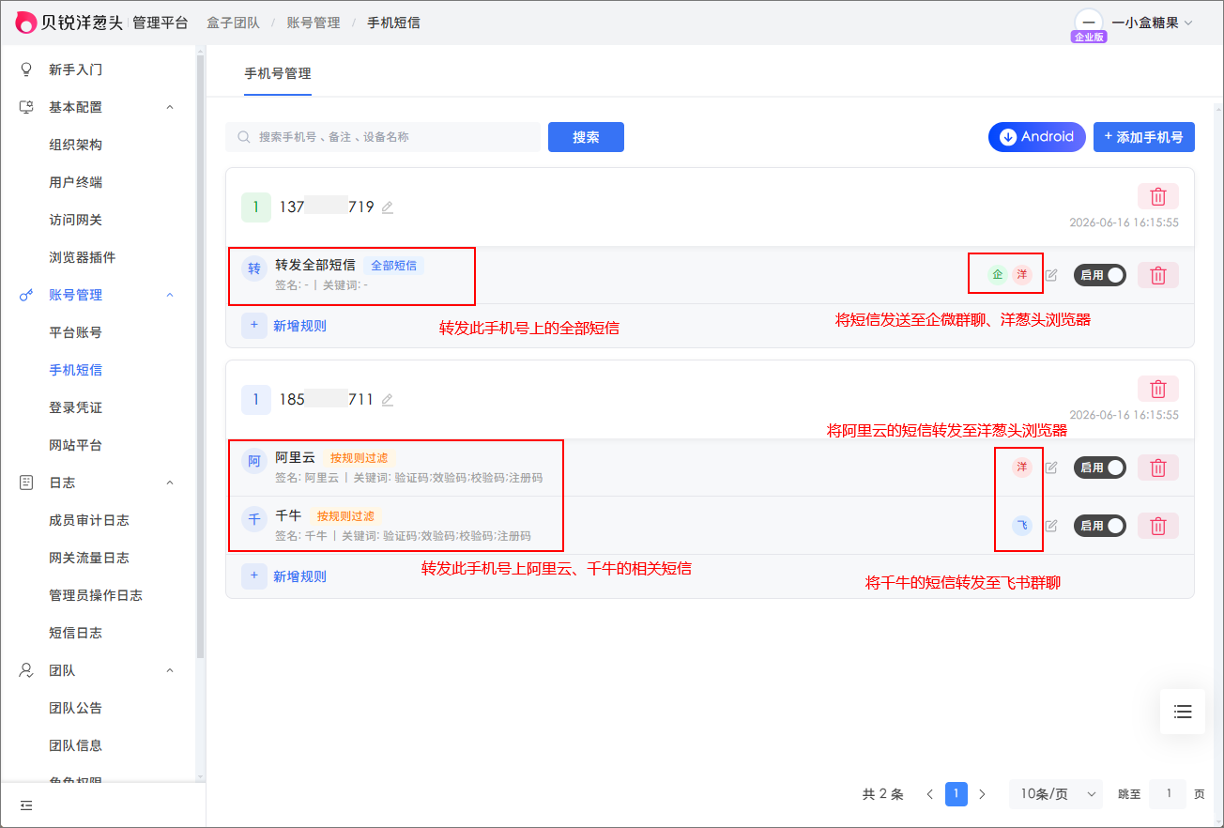Collapse sidebar with bottom menu-fold icon
Screen dimensions: 1224x828
[26, 805]
